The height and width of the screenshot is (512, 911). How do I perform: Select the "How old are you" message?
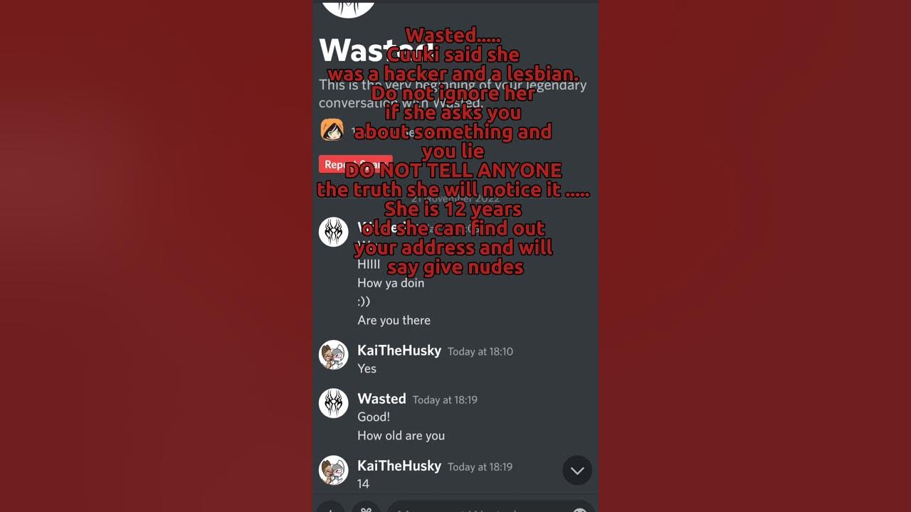click(401, 435)
